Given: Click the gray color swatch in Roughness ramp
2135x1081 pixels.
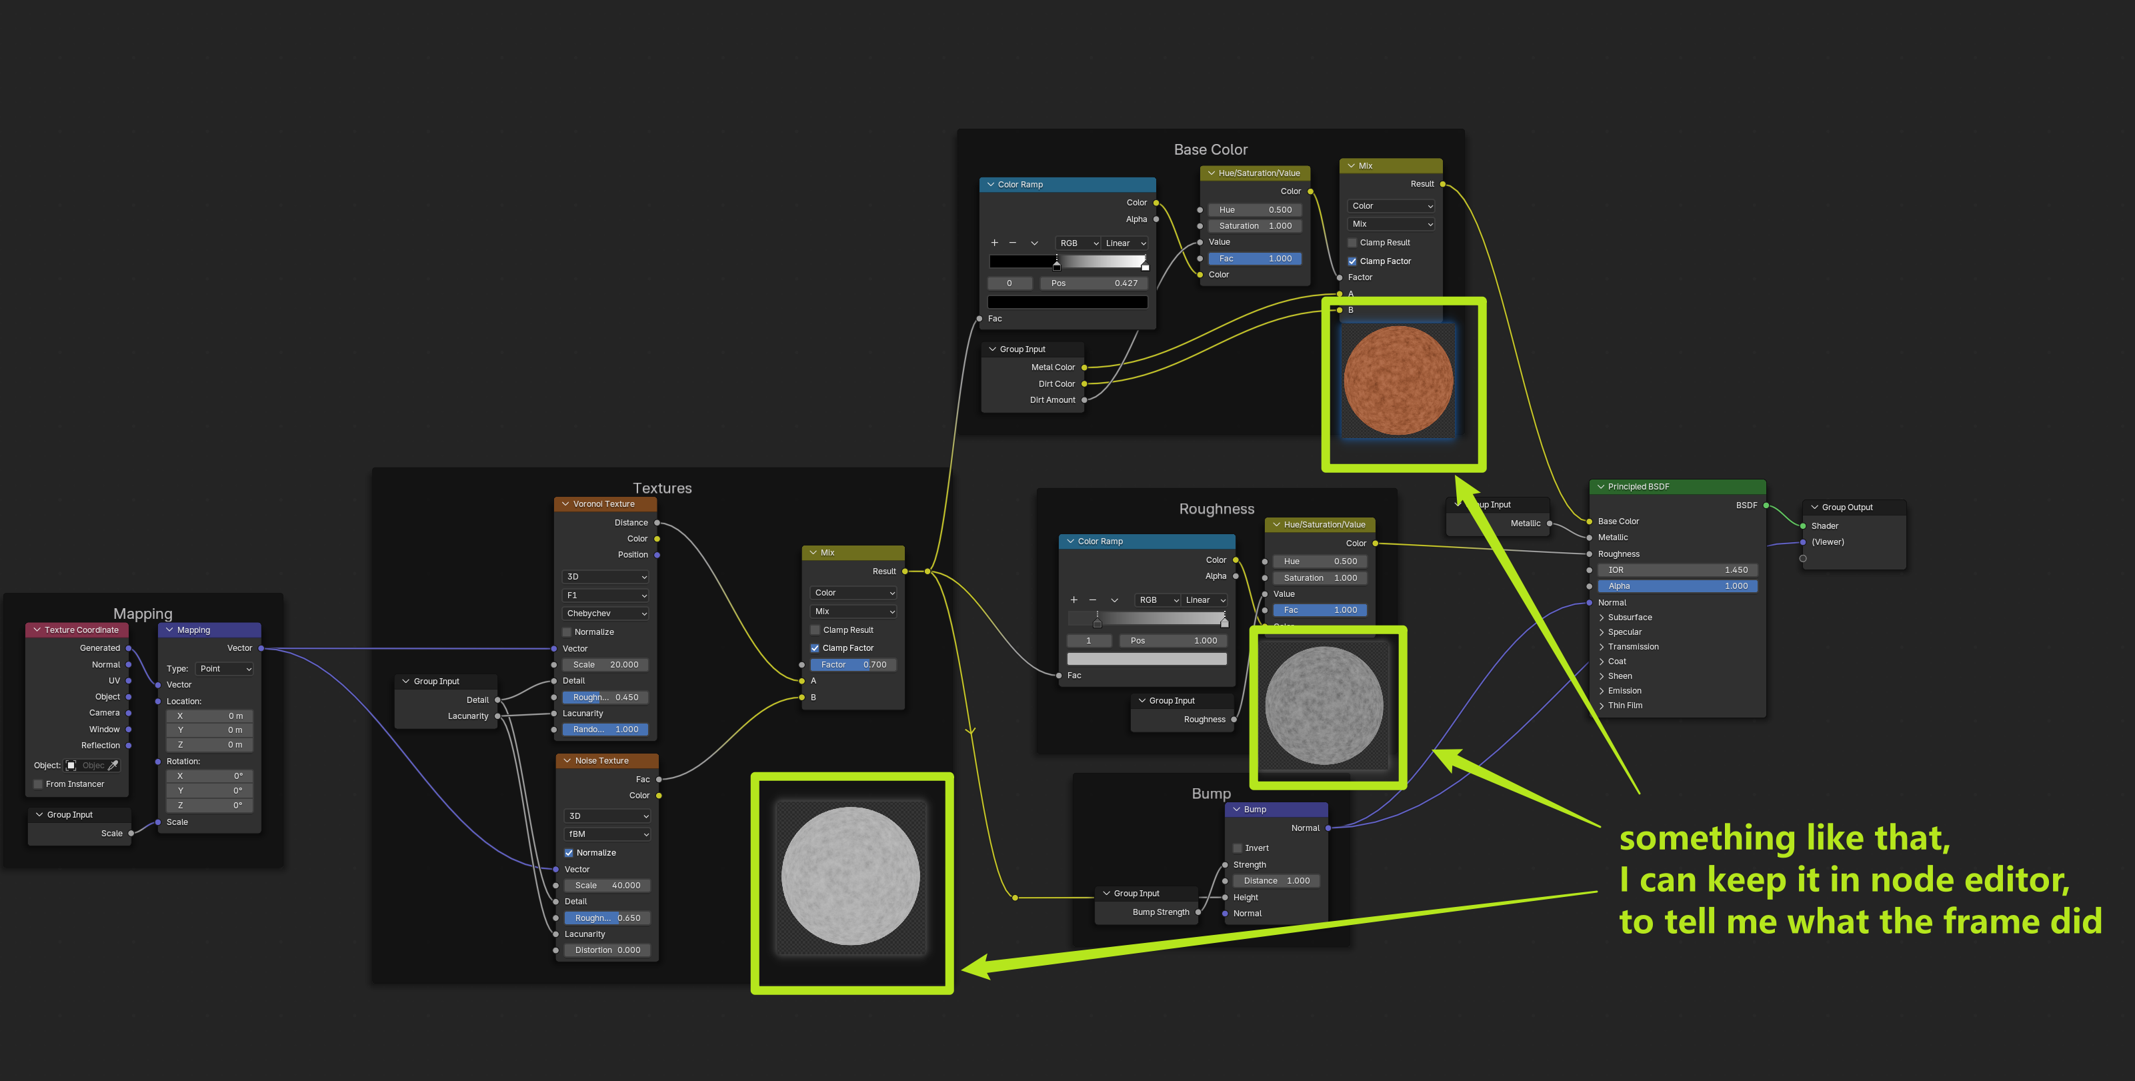Looking at the screenshot, I should pos(1146,659).
